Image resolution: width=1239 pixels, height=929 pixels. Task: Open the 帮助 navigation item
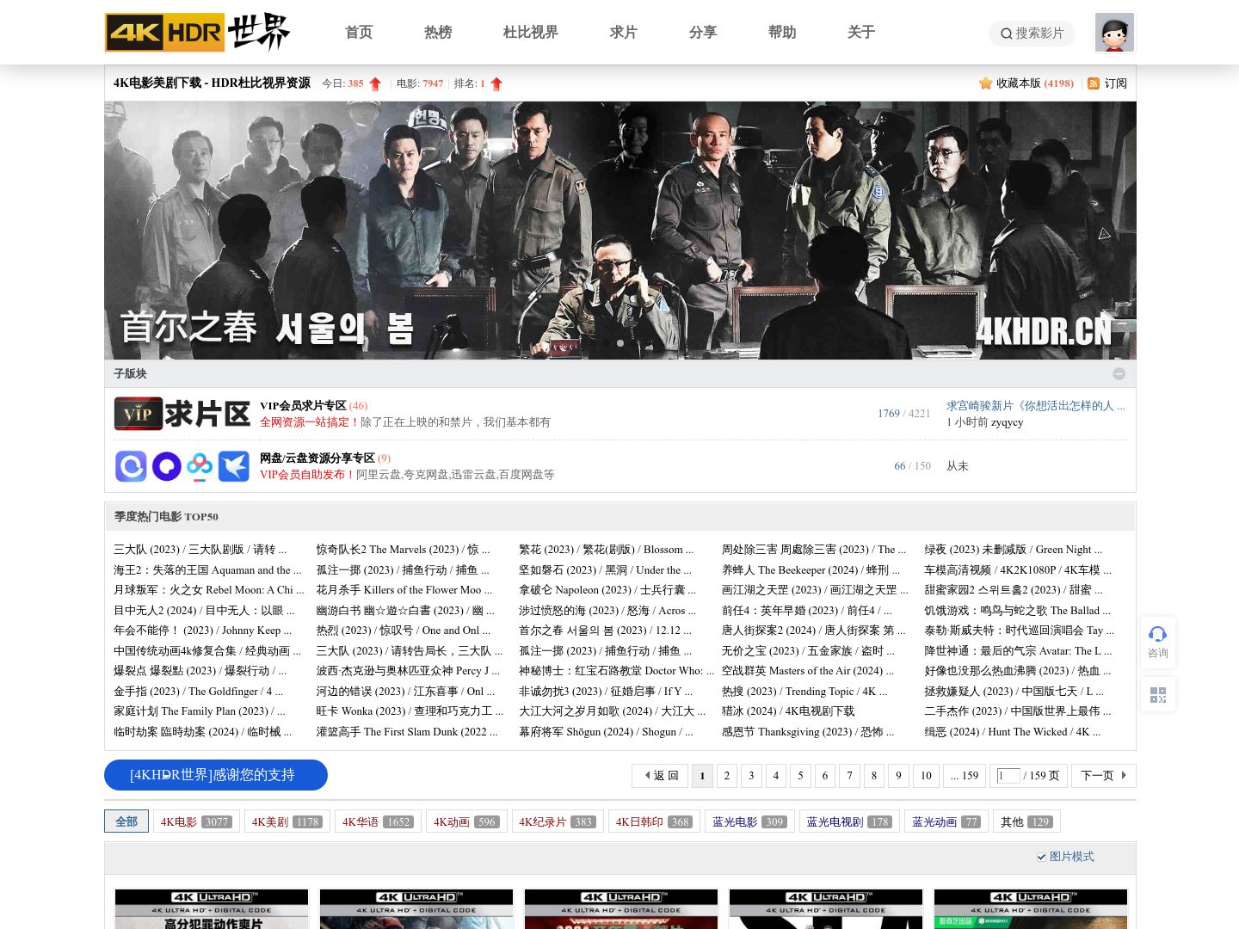(x=782, y=33)
